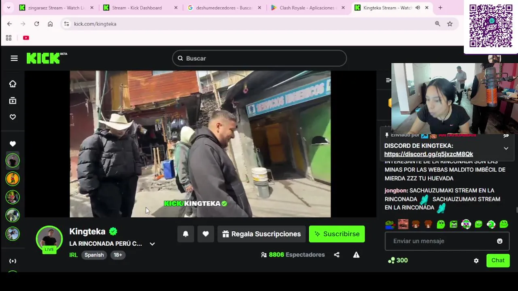518x291 pixels.
Task: Click the Spanish language tag
Action: (94, 255)
